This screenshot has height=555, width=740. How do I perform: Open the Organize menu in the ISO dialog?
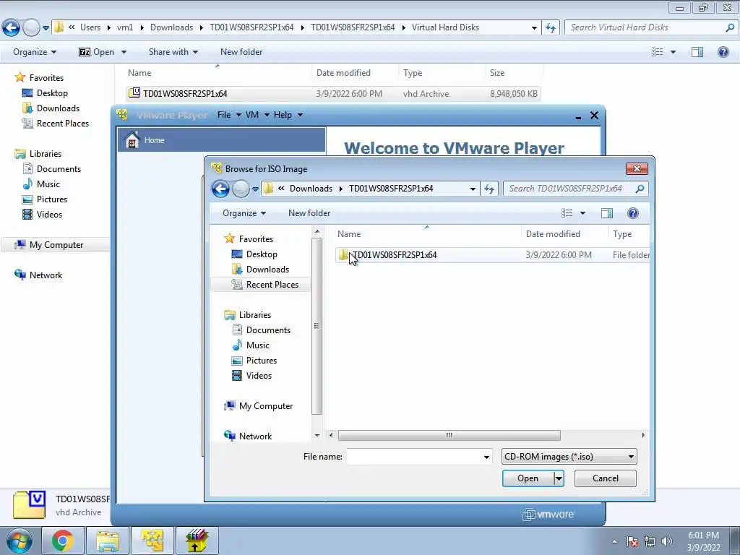tap(244, 213)
